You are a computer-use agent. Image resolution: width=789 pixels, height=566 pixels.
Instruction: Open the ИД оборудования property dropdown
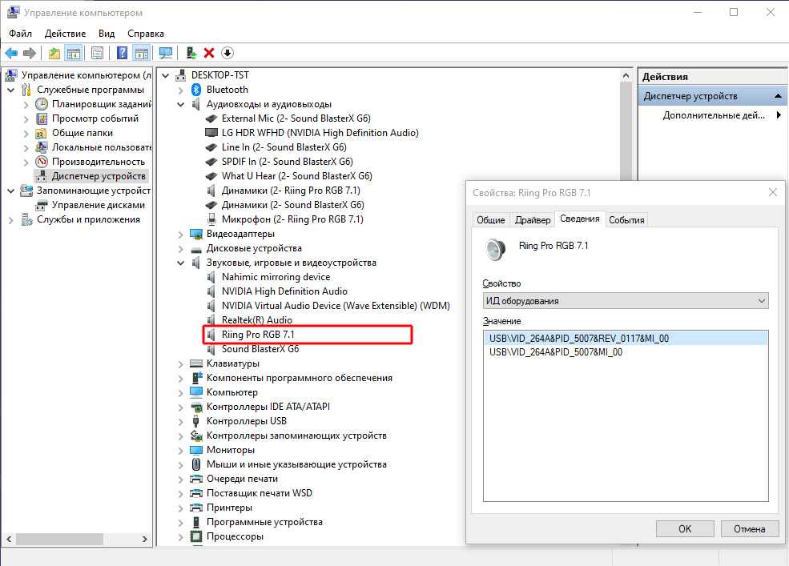pyautogui.click(x=625, y=301)
